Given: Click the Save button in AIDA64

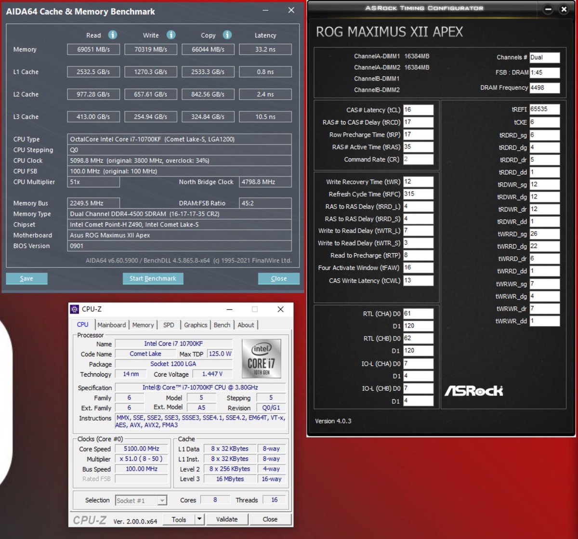Looking at the screenshot, I should [26, 278].
